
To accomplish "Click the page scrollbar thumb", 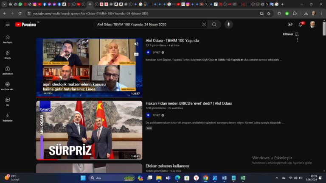I will (x=324, y=28).
